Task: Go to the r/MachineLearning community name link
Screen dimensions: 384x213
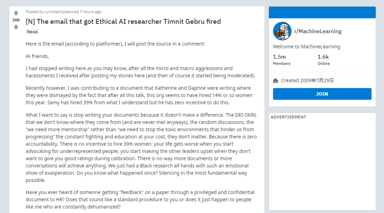Action: coord(318,31)
